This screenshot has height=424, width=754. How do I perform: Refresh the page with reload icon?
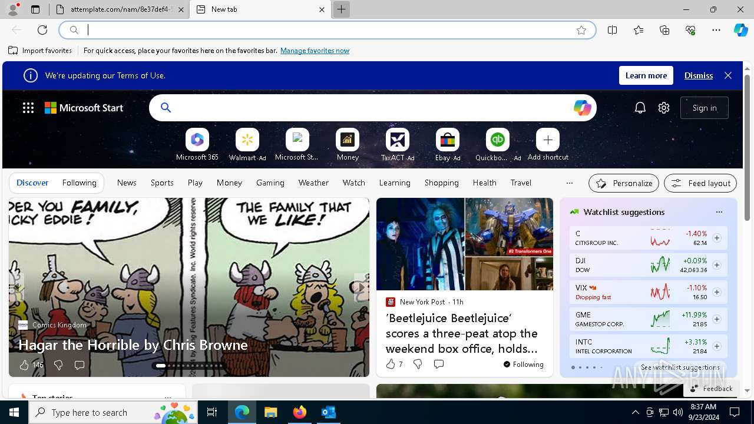[42, 30]
